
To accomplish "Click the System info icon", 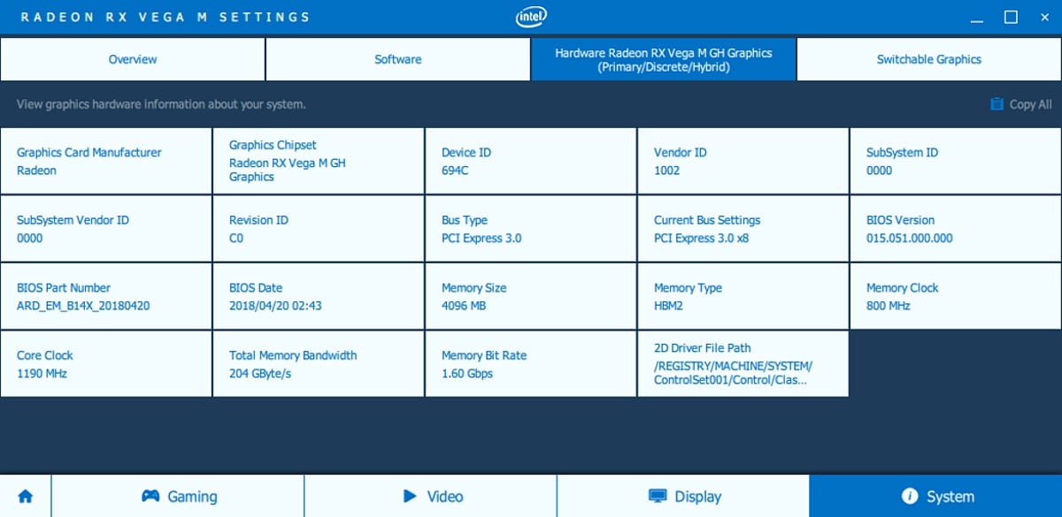I will 909,497.
